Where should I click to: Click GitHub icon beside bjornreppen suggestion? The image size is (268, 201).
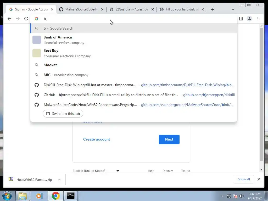37,95
